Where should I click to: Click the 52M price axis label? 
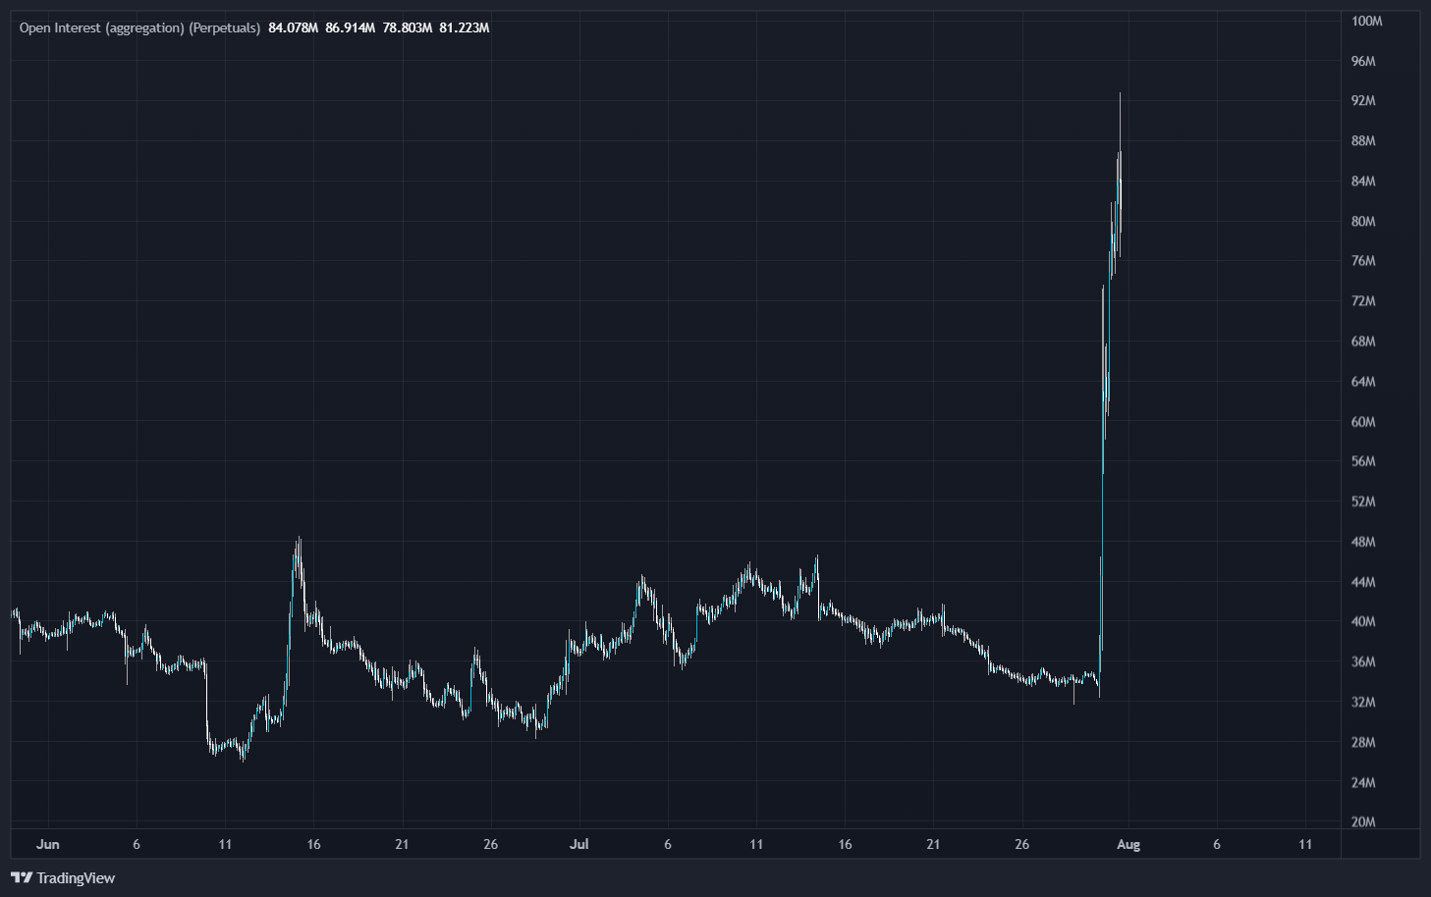tap(1363, 501)
